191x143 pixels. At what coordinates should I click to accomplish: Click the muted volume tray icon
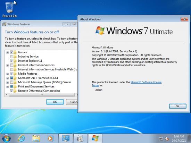167,138
